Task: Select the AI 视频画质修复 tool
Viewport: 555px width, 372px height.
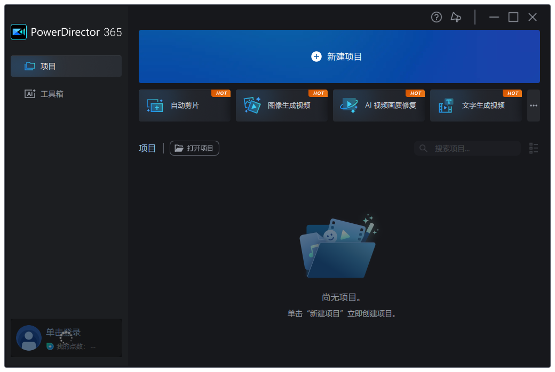Action: [378, 105]
